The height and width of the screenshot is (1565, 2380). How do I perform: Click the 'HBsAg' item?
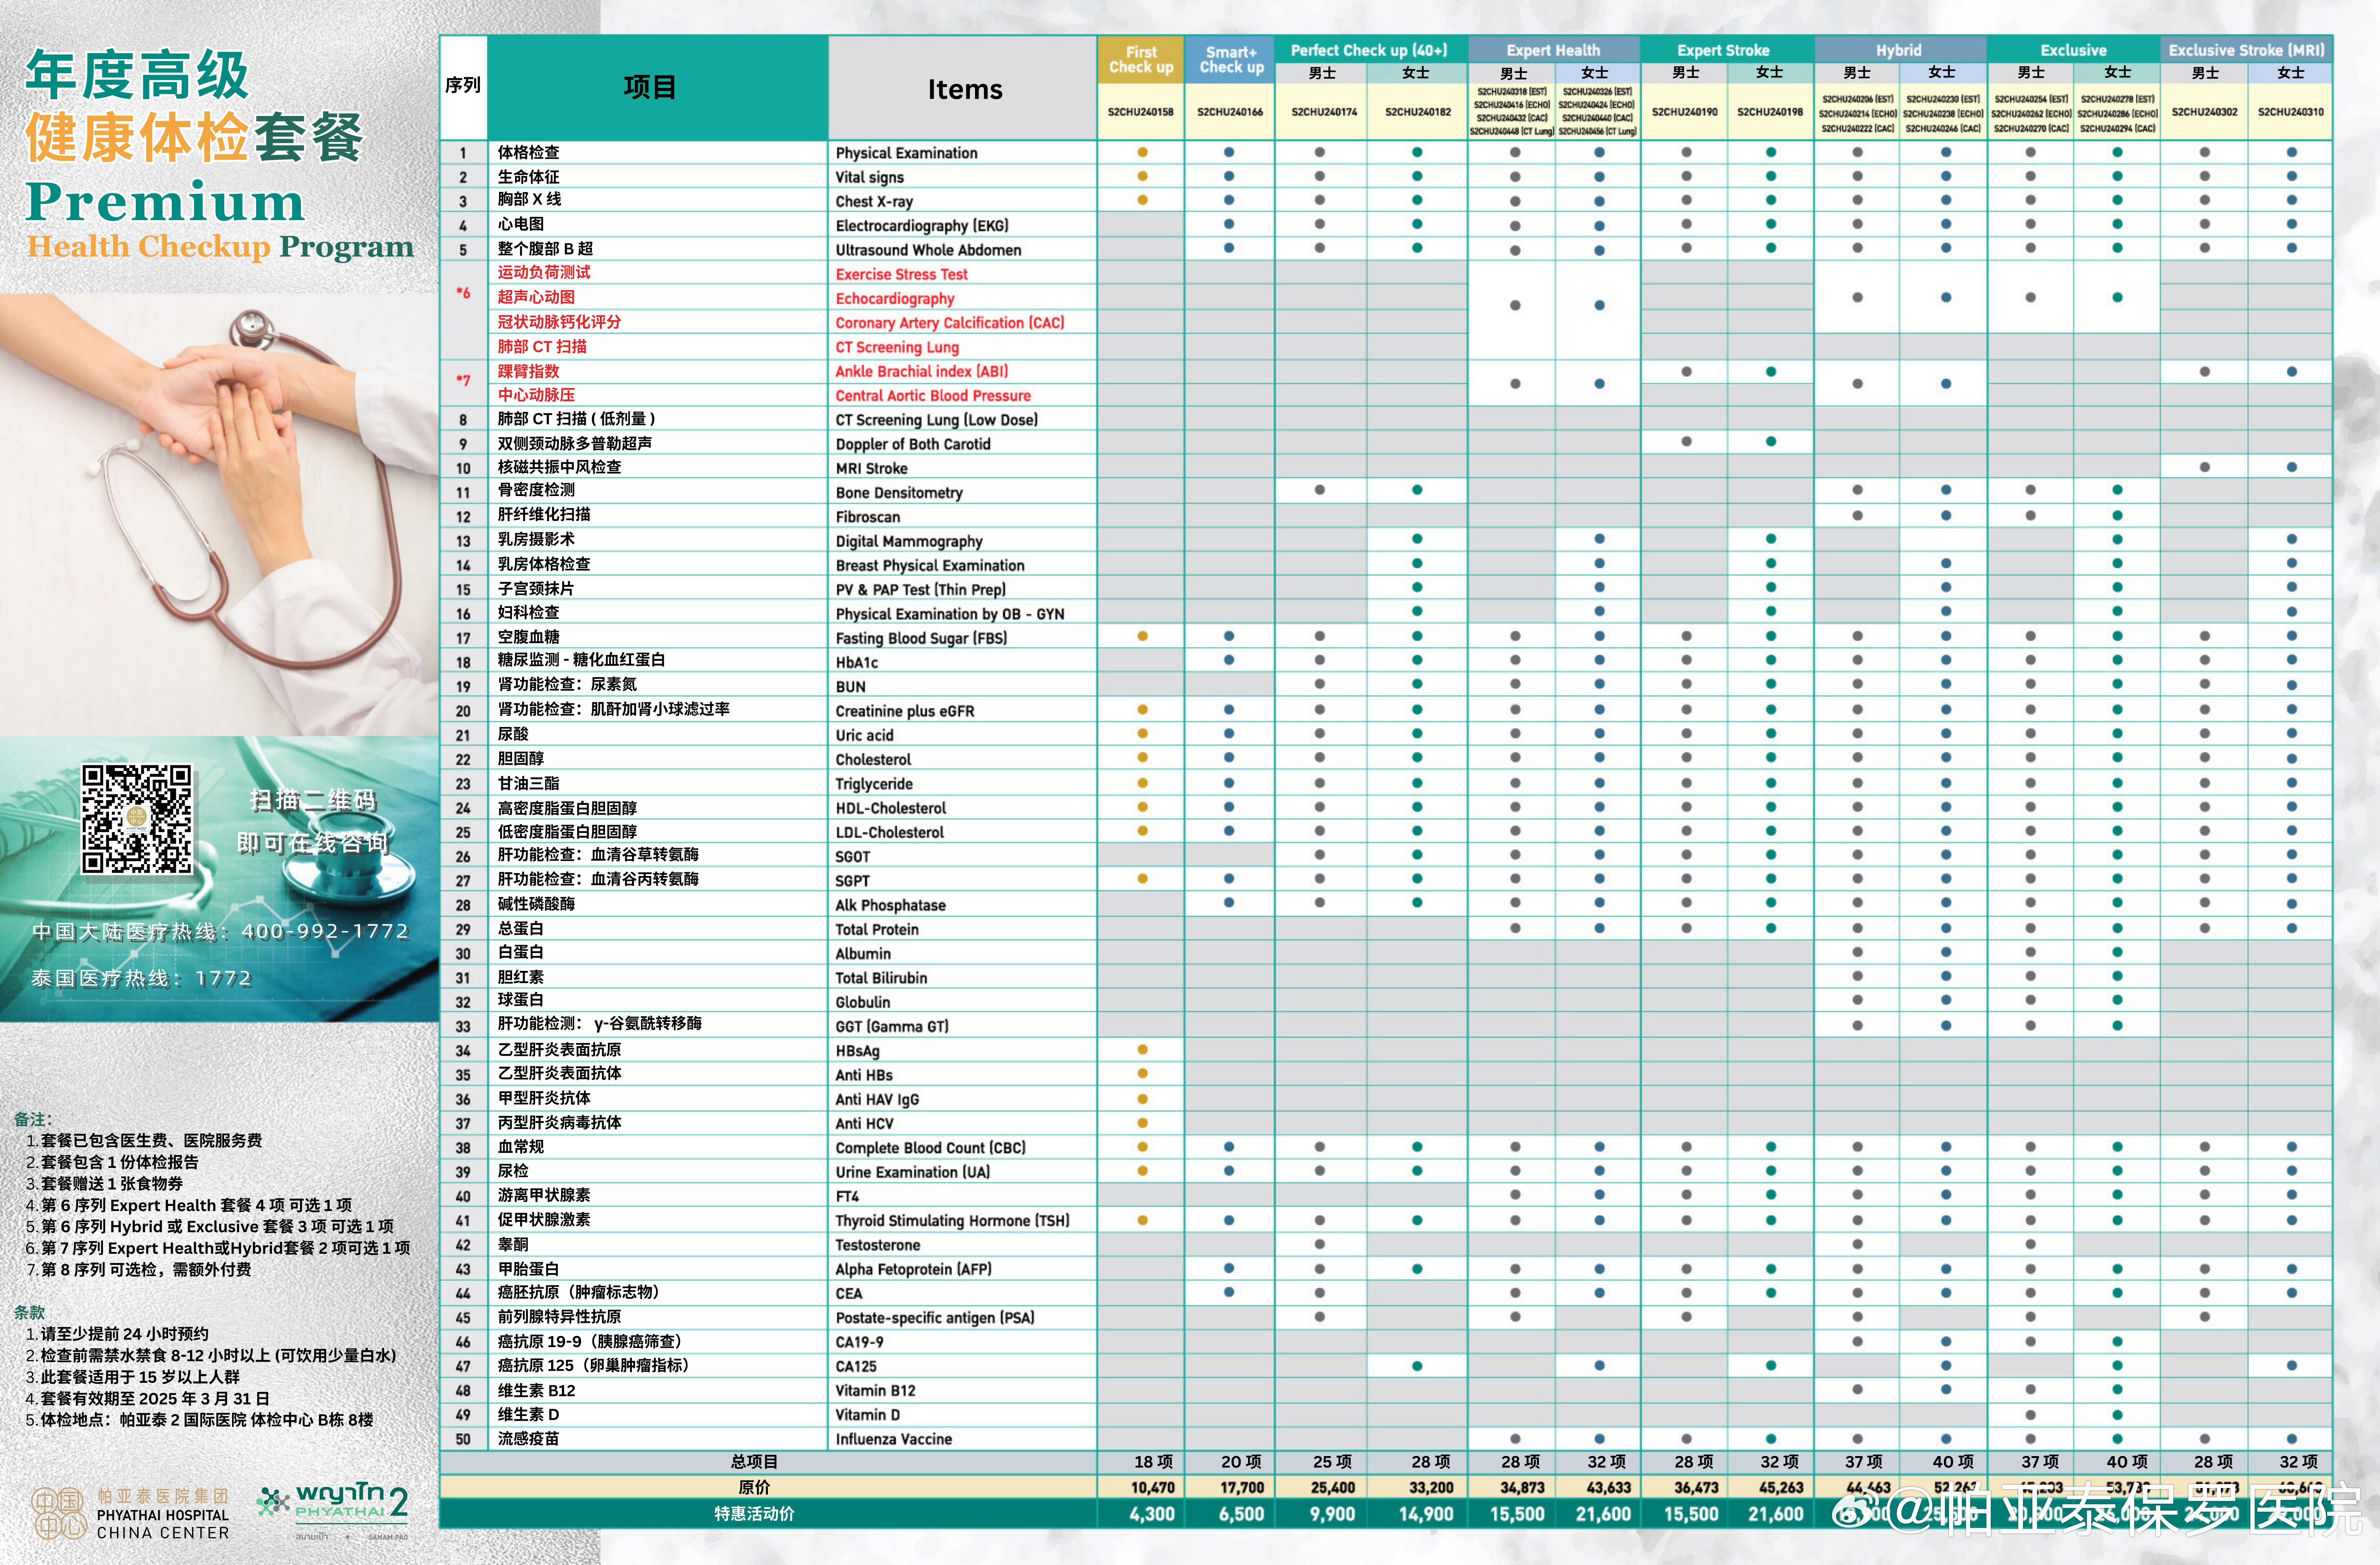[x=857, y=1051]
